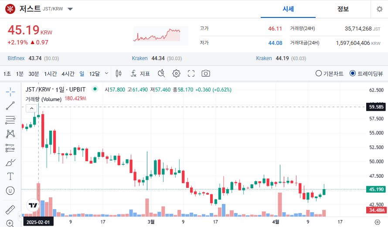Click the 62.500 price axis label
The image size is (388, 227).
[x=376, y=90]
